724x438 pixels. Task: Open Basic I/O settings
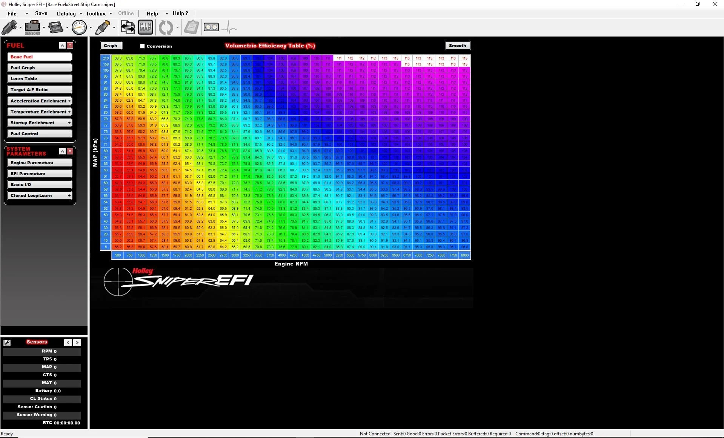(39, 185)
